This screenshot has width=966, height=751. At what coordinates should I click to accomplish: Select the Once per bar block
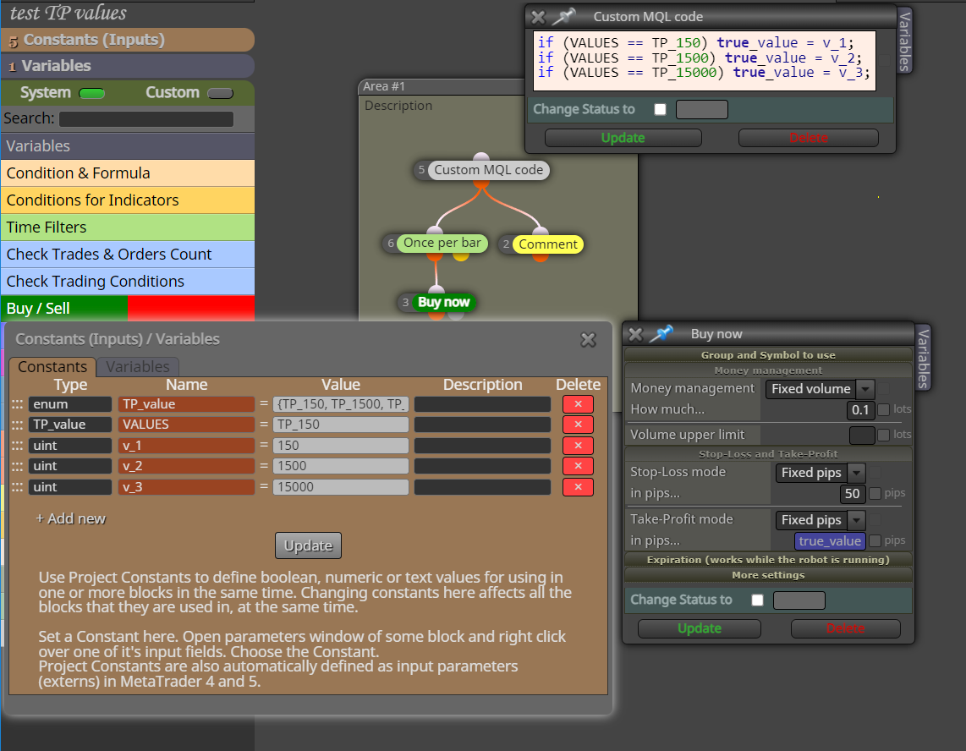pyautogui.click(x=442, y=244)
